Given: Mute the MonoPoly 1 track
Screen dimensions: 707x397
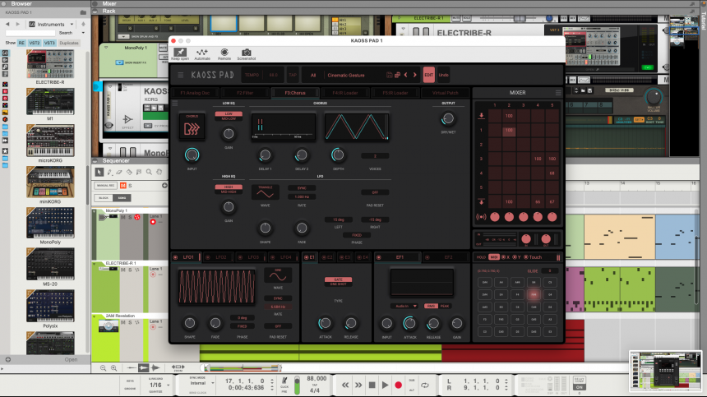Looking at the screenshot, I should tap(122, 217).
